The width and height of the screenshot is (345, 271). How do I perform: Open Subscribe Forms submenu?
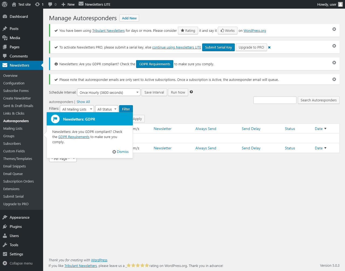pos(16,91)
